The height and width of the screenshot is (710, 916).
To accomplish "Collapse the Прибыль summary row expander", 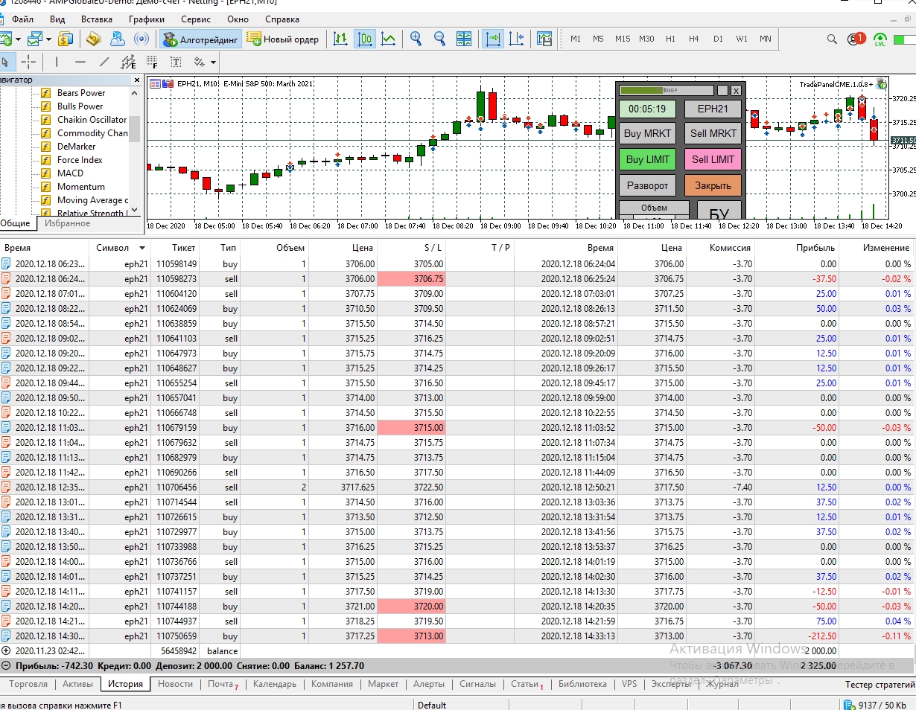I will pyautogui.click(x=7, y=666).
